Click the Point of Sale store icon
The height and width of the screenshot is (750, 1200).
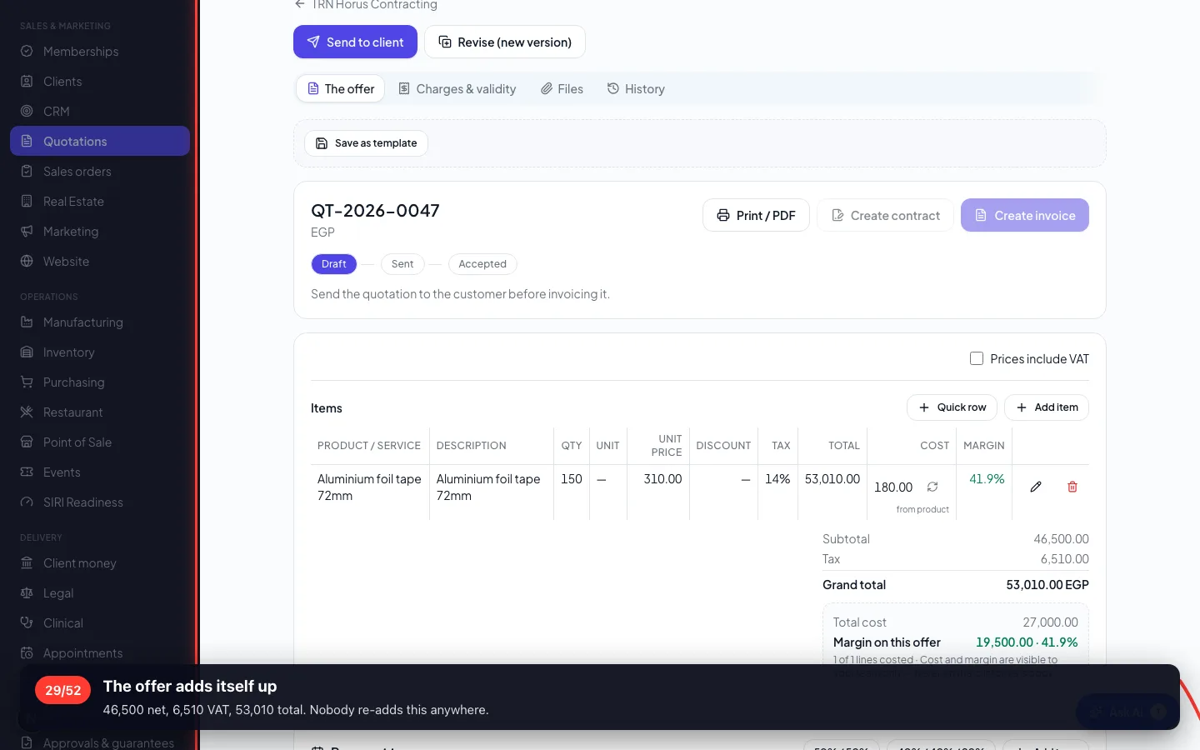27,442
